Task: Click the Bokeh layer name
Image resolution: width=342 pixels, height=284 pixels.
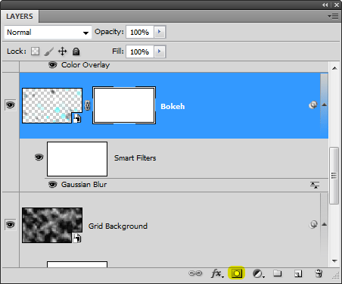Action: point(173,106)
